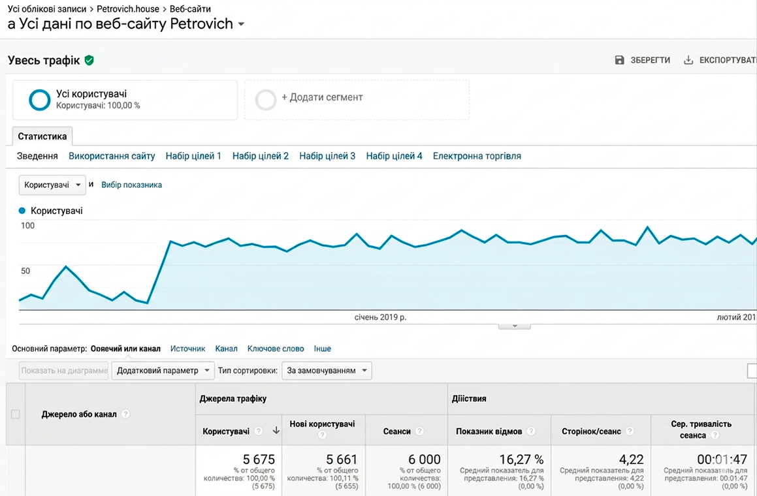Click pages per session value 4,22
Screen dimensions: 757x496
[x=632, y=459]
